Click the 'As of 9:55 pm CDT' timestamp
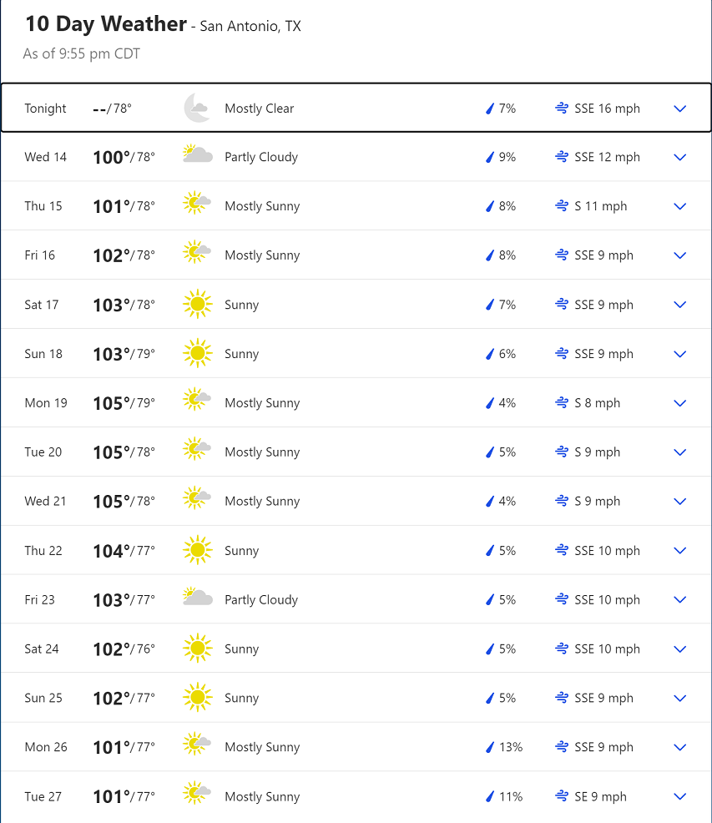 coord(82,53)
